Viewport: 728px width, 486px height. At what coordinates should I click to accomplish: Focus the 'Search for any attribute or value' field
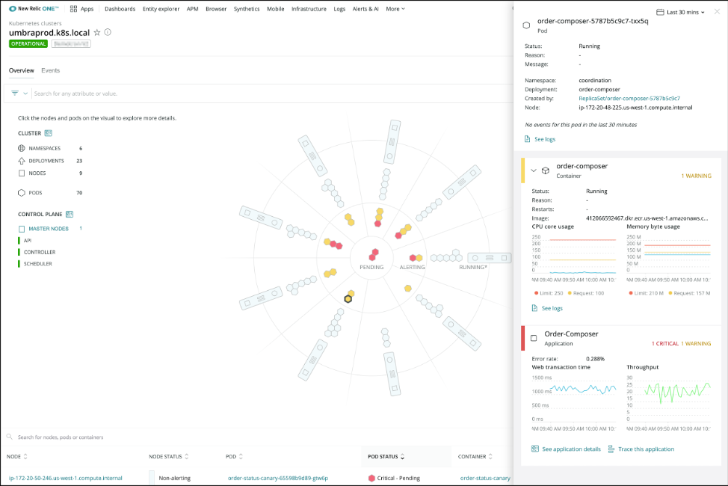(x=271, y=93)
